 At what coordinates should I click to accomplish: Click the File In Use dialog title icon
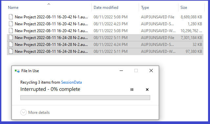17,71
